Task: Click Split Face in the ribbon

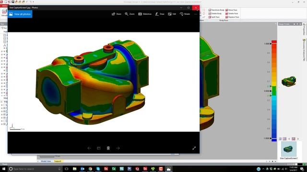Action: [214, 17]
